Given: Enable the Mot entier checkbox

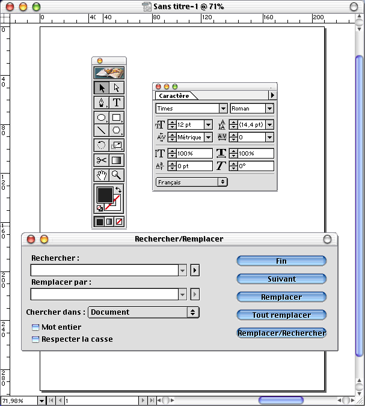Looking at the screenshot, I should pyautogui.click(x=35, y=327).
